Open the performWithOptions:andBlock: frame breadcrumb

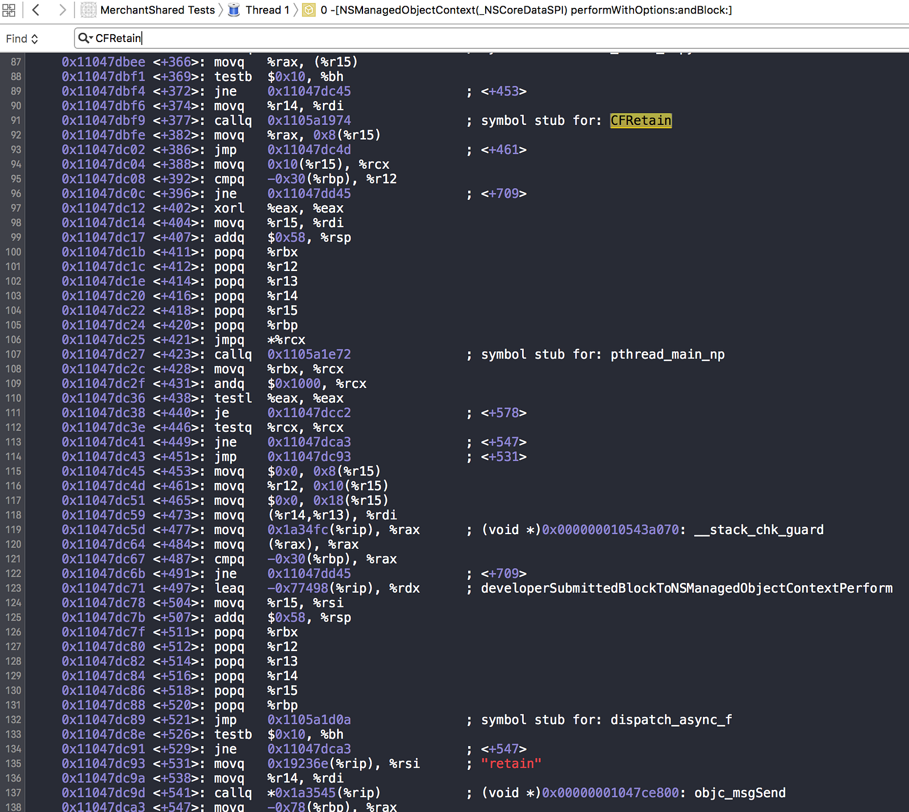(526, 10)
